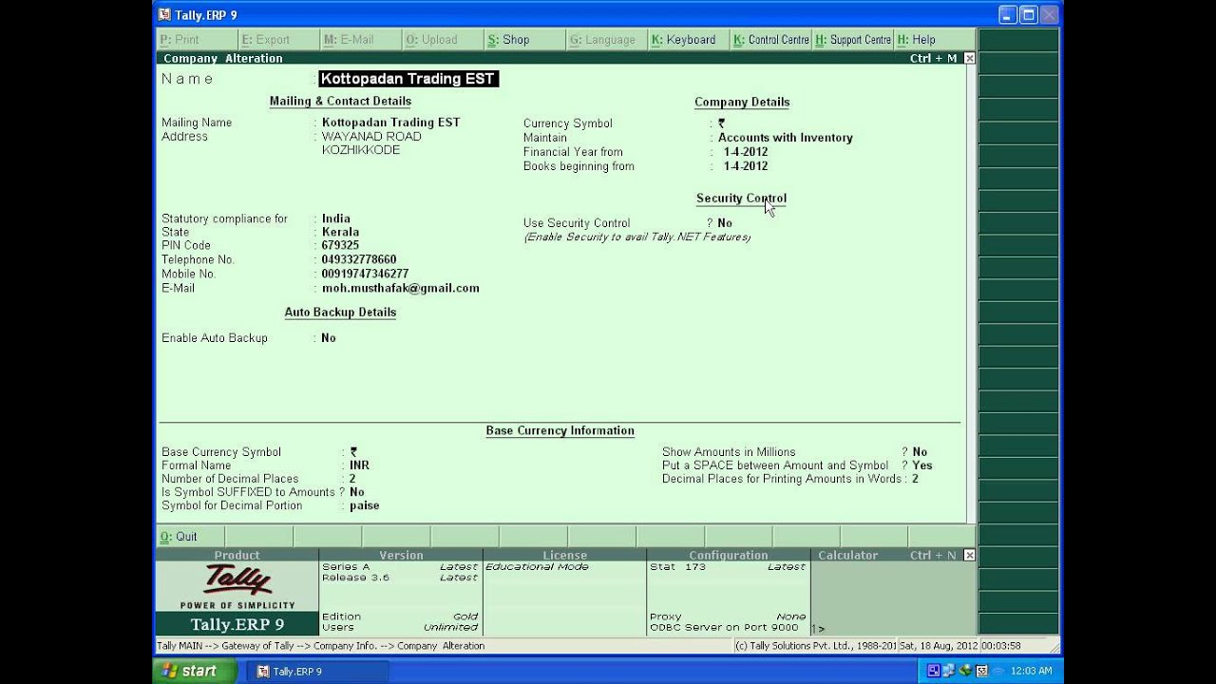This screenshot has height=684, width=1216.
Task: Click the Tally.ERP 9 product label
Action: 237,624
